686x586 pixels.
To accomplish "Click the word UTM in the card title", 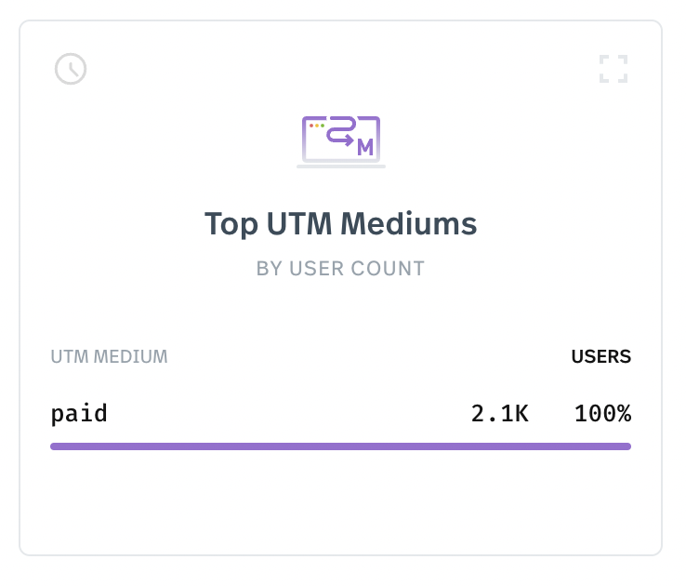I will pyautogui.click(x=298, y=223).
